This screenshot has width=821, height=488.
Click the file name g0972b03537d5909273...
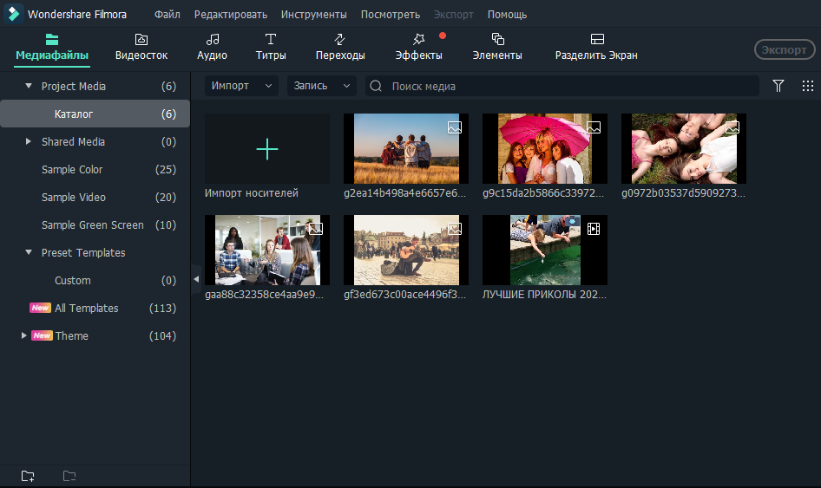tap(683, 193)
